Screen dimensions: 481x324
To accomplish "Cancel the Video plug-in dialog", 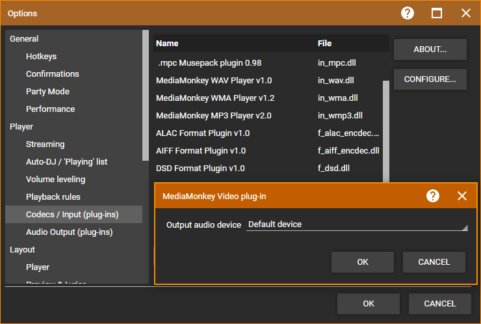I will click(434, 262).
